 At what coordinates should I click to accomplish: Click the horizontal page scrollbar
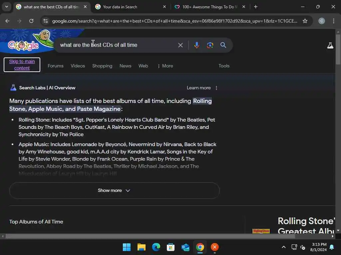coord(150,236)
